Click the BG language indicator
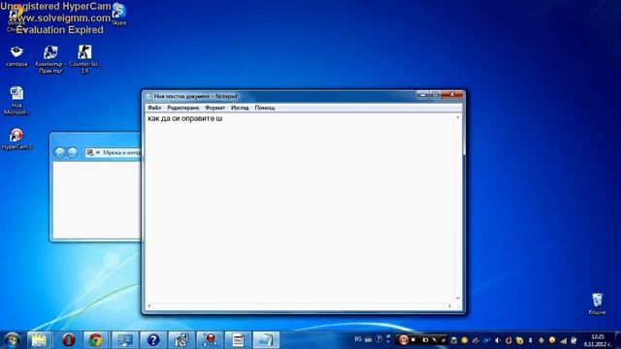621x349 pixels. pos(358,339)
